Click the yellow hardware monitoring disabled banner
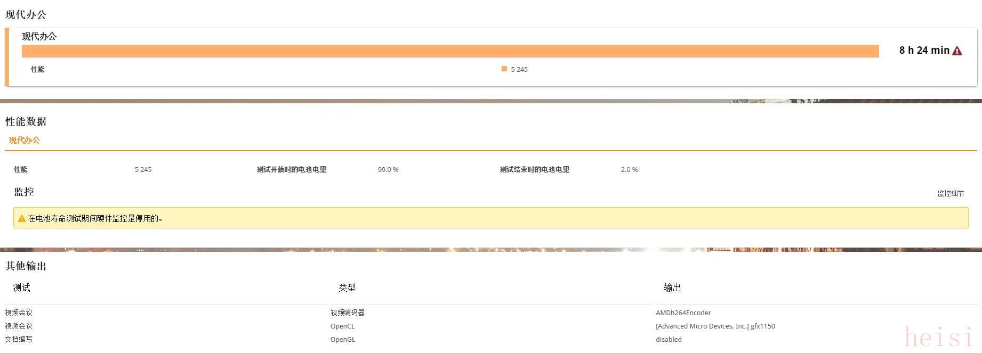982x353 pixels. (490, 218)
